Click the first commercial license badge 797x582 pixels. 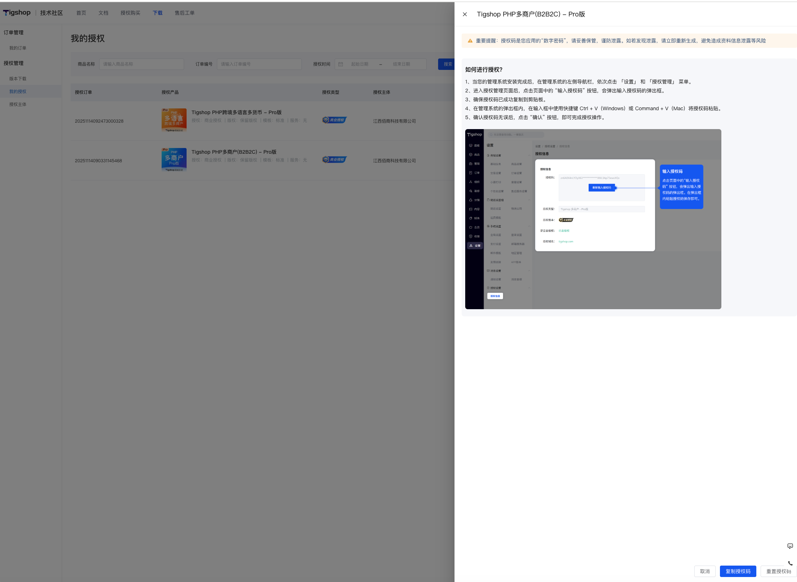pos(334,120)
